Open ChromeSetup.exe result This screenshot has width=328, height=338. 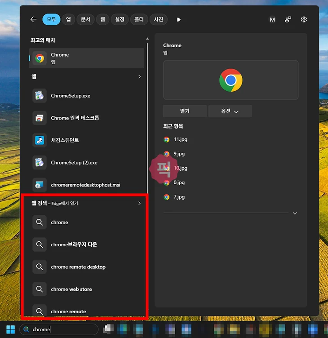86,96
